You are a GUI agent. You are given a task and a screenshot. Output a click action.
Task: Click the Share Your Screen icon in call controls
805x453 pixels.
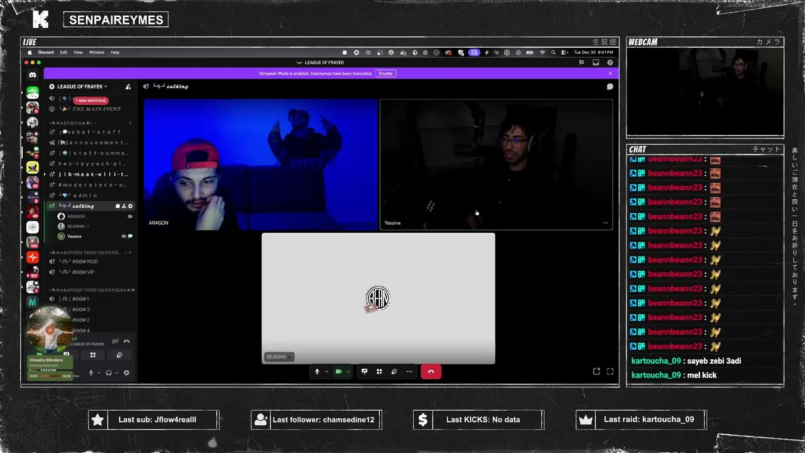coord(364,372)
